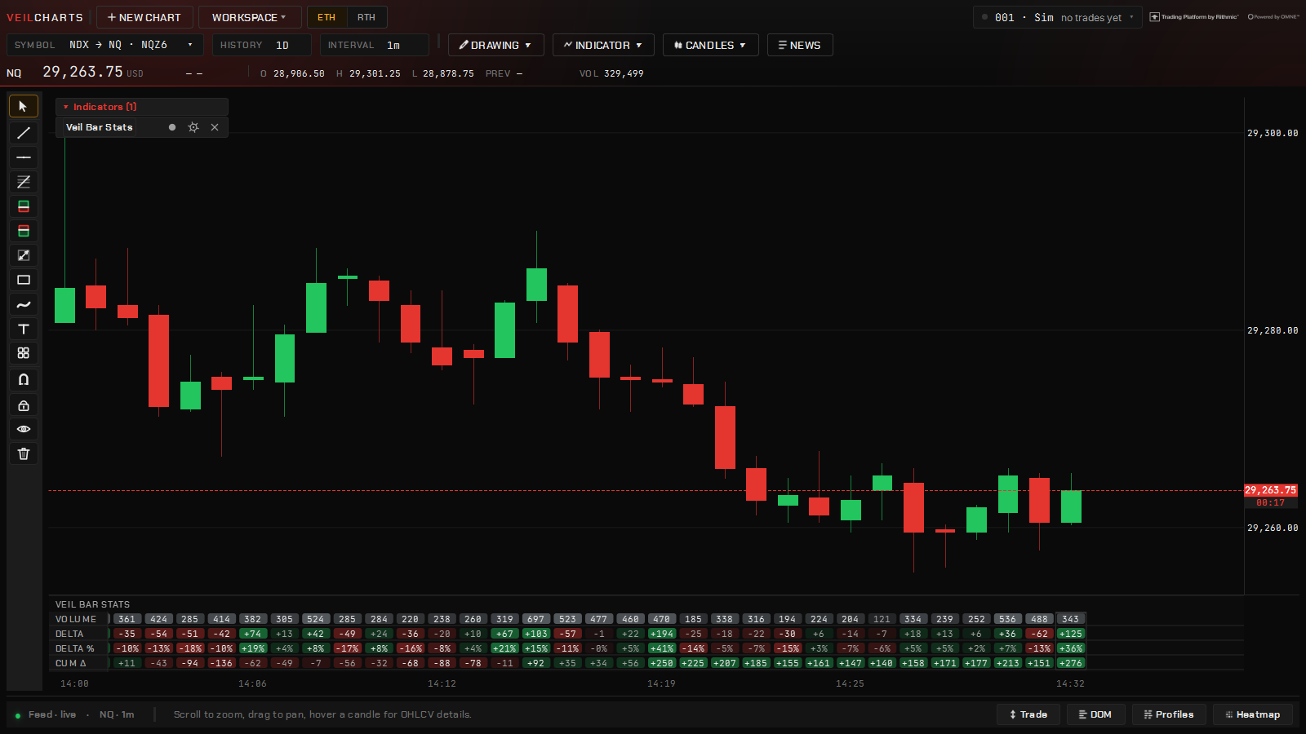Viewport: 1306px width, 734px height.
Task: Click the VEIL BAR STATS panel title
Action: click(92, 604)
